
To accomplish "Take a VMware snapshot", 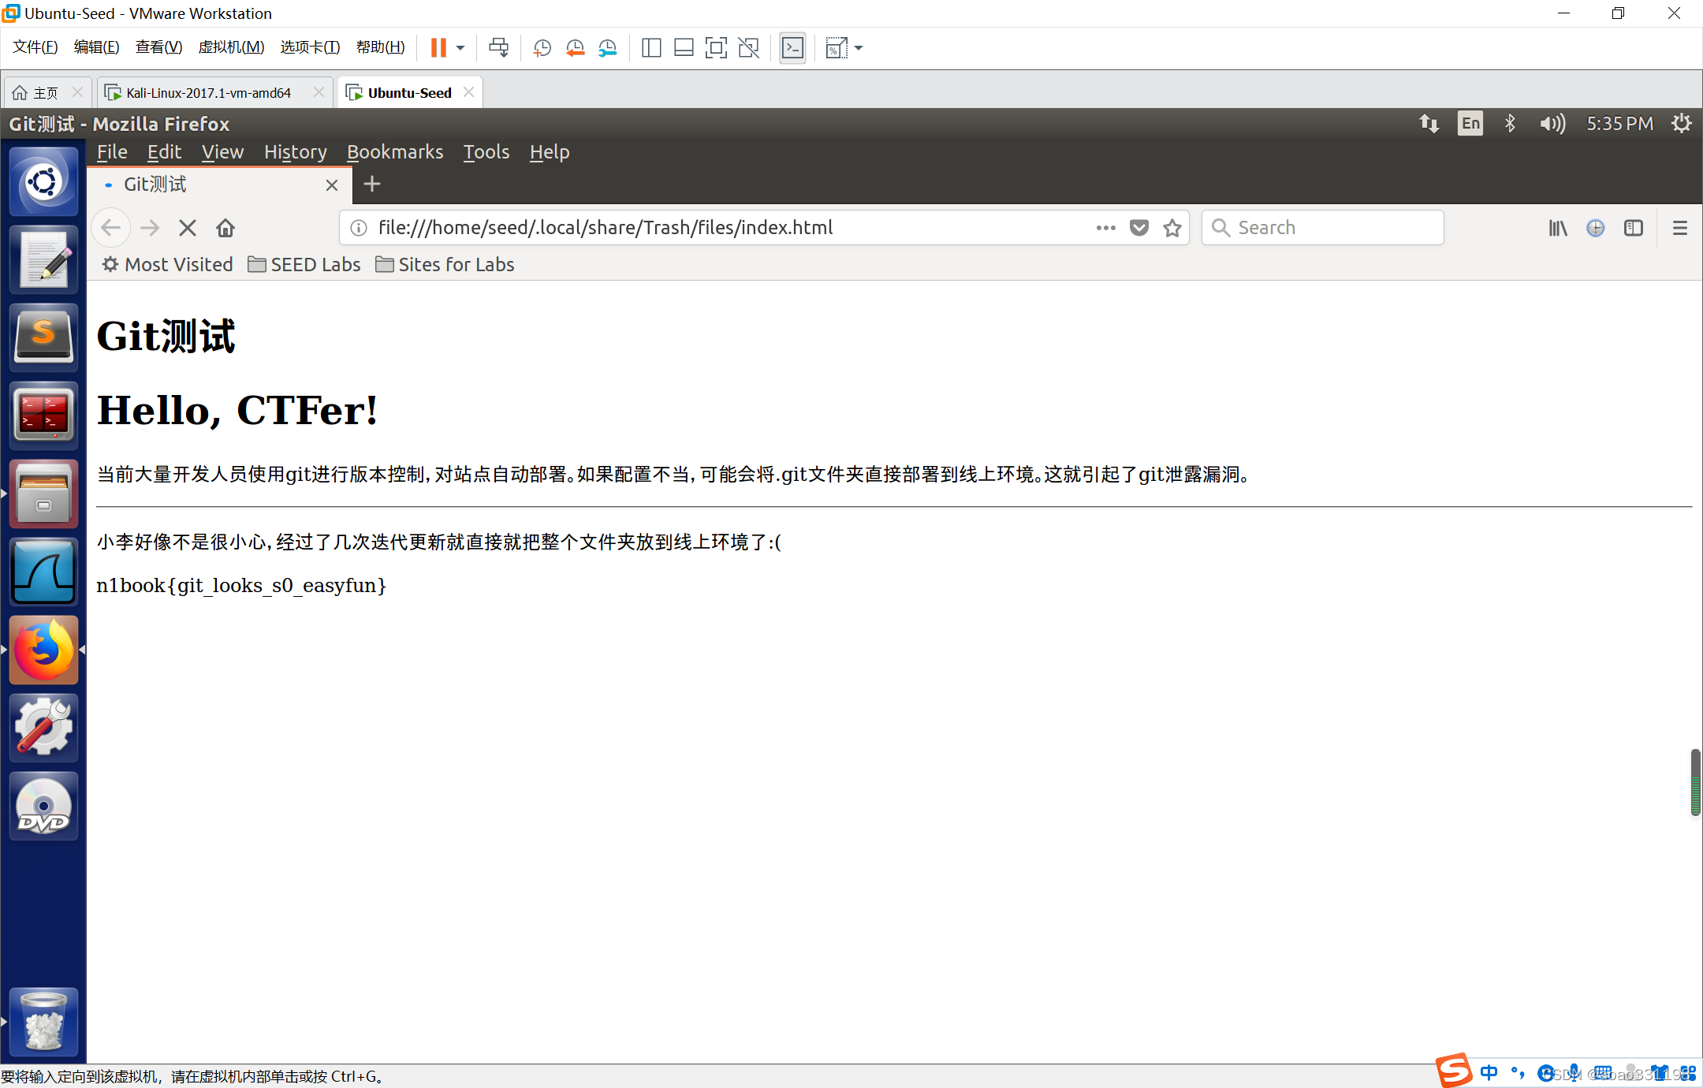I will point(542,48).
